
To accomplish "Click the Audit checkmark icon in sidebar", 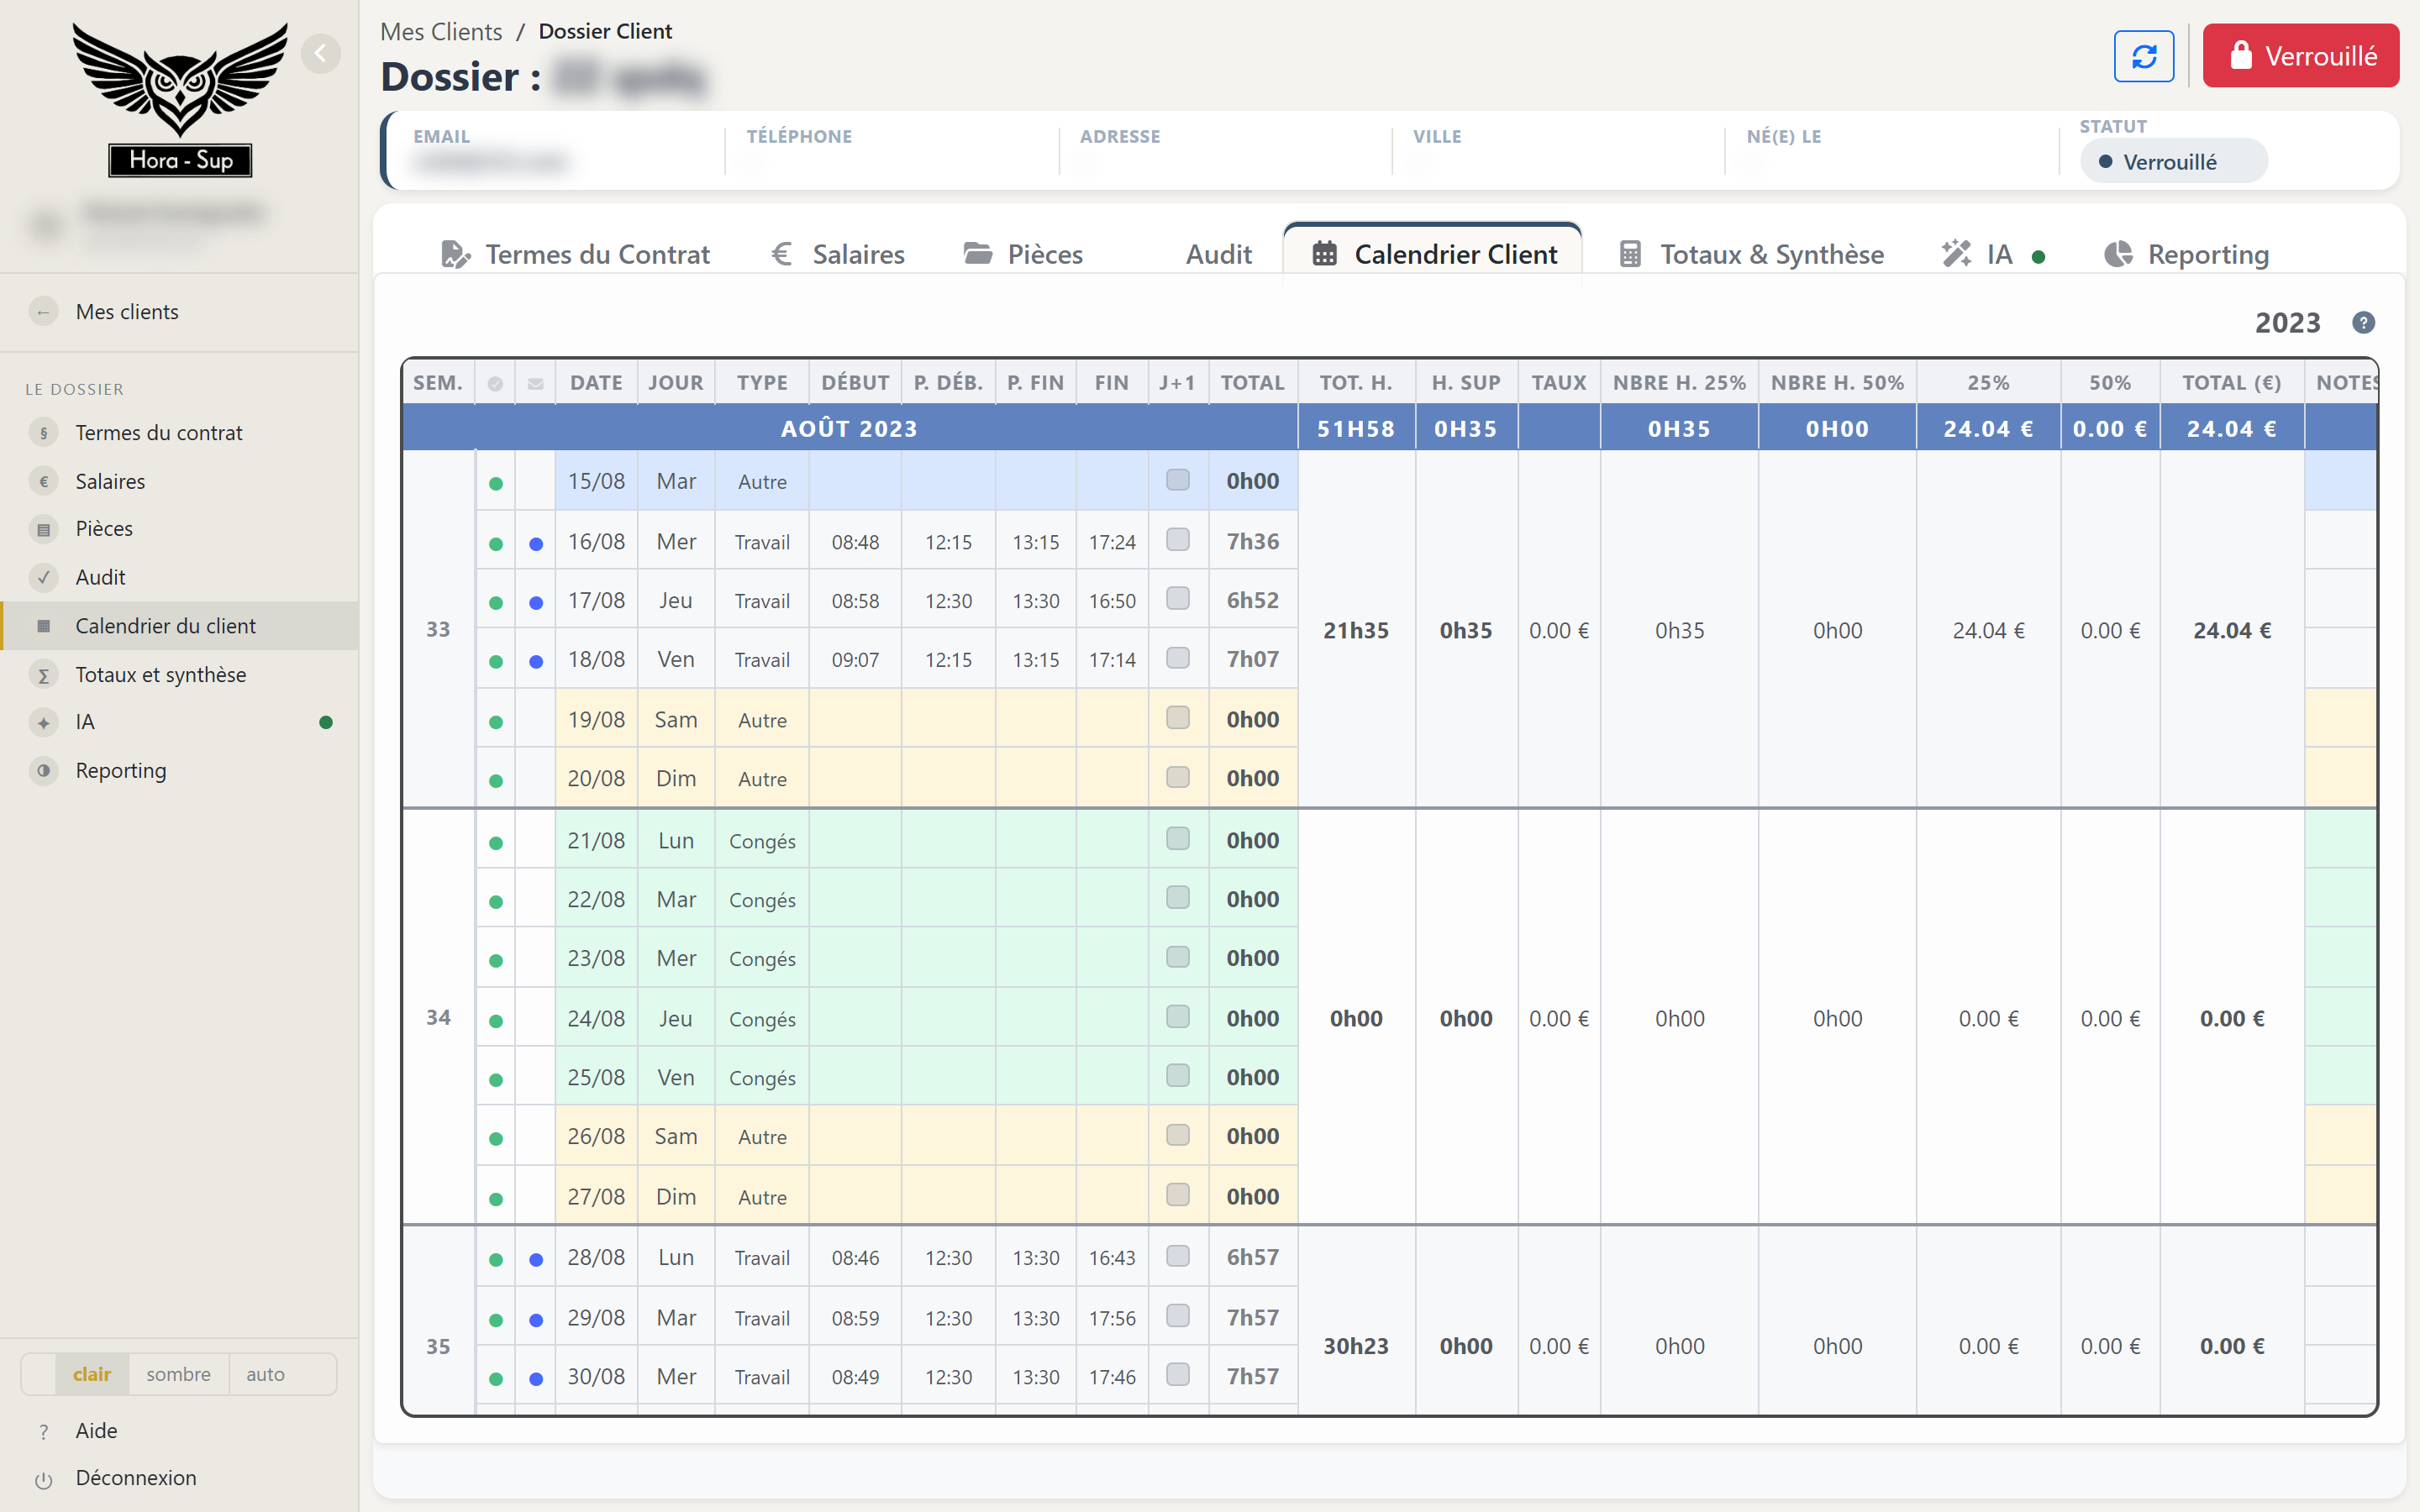I will (43, 577).
